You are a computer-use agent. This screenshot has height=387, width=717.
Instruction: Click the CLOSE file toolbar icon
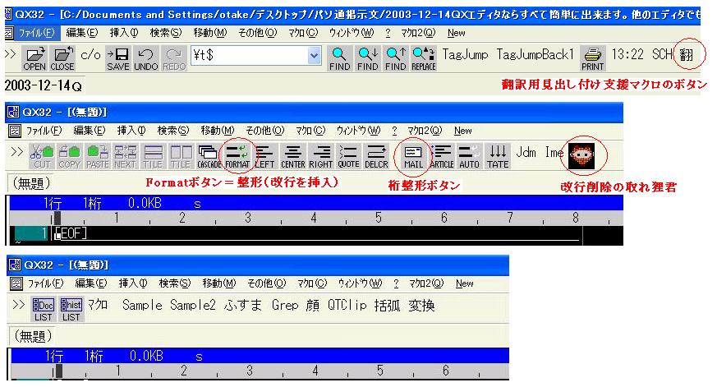(x=62, y=58)
